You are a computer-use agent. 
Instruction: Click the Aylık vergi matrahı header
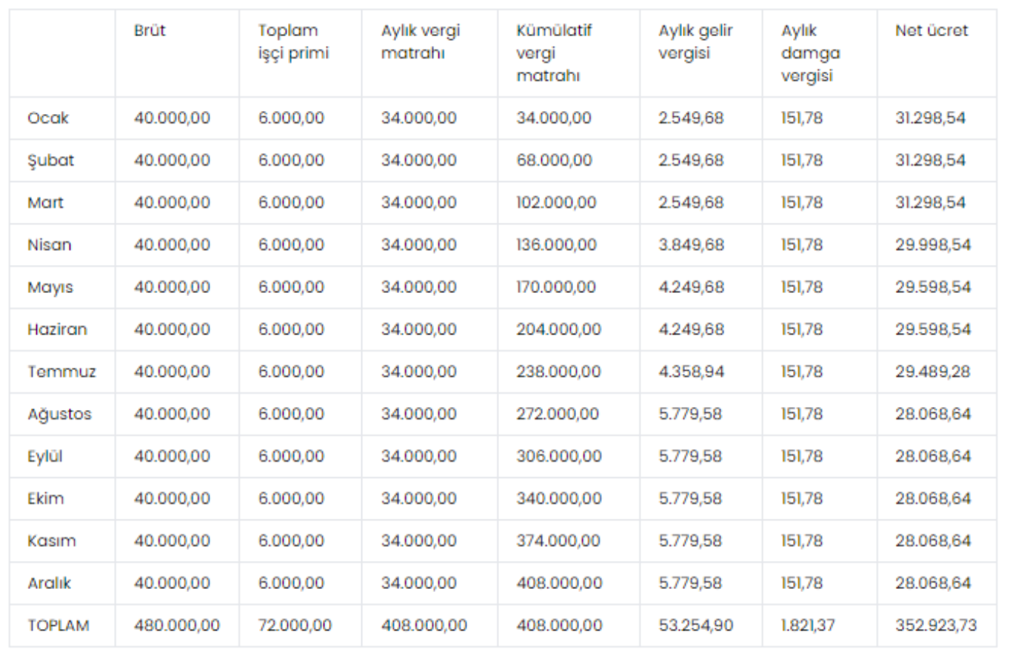point(421,41)
